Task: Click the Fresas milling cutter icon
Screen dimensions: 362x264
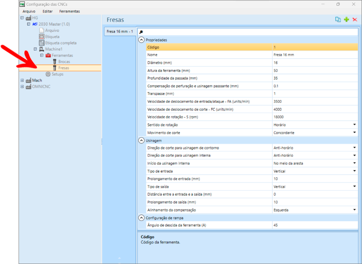Action: pyautogui.click(x=55, y=68)
